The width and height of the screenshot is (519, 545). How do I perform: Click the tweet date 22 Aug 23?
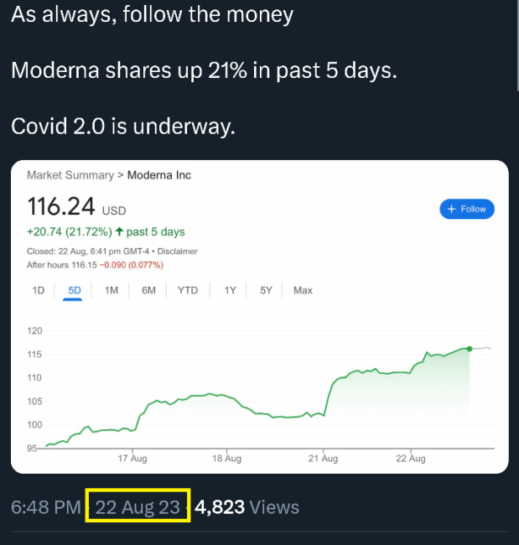tap(138, 506)
